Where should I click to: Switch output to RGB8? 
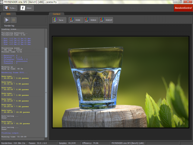click(76, 20)
